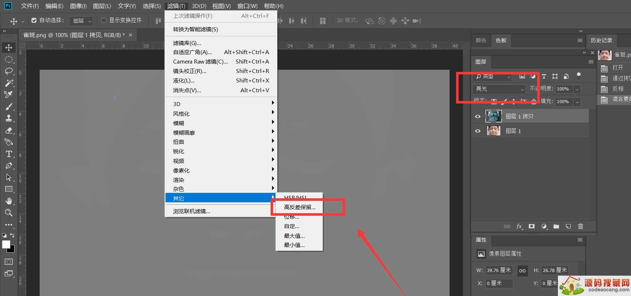Select the Path Selection tool

point(9,177)
